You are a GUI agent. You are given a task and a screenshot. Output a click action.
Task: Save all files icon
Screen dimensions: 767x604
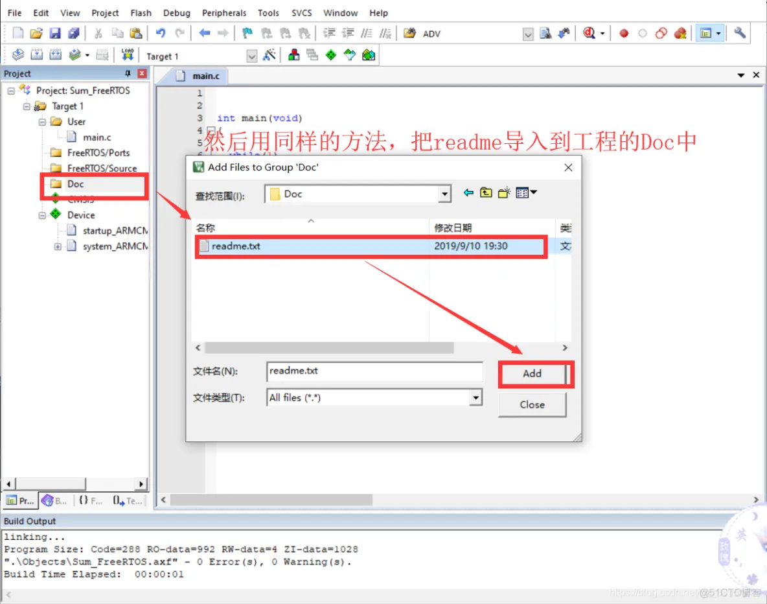(x=73, y=33)
